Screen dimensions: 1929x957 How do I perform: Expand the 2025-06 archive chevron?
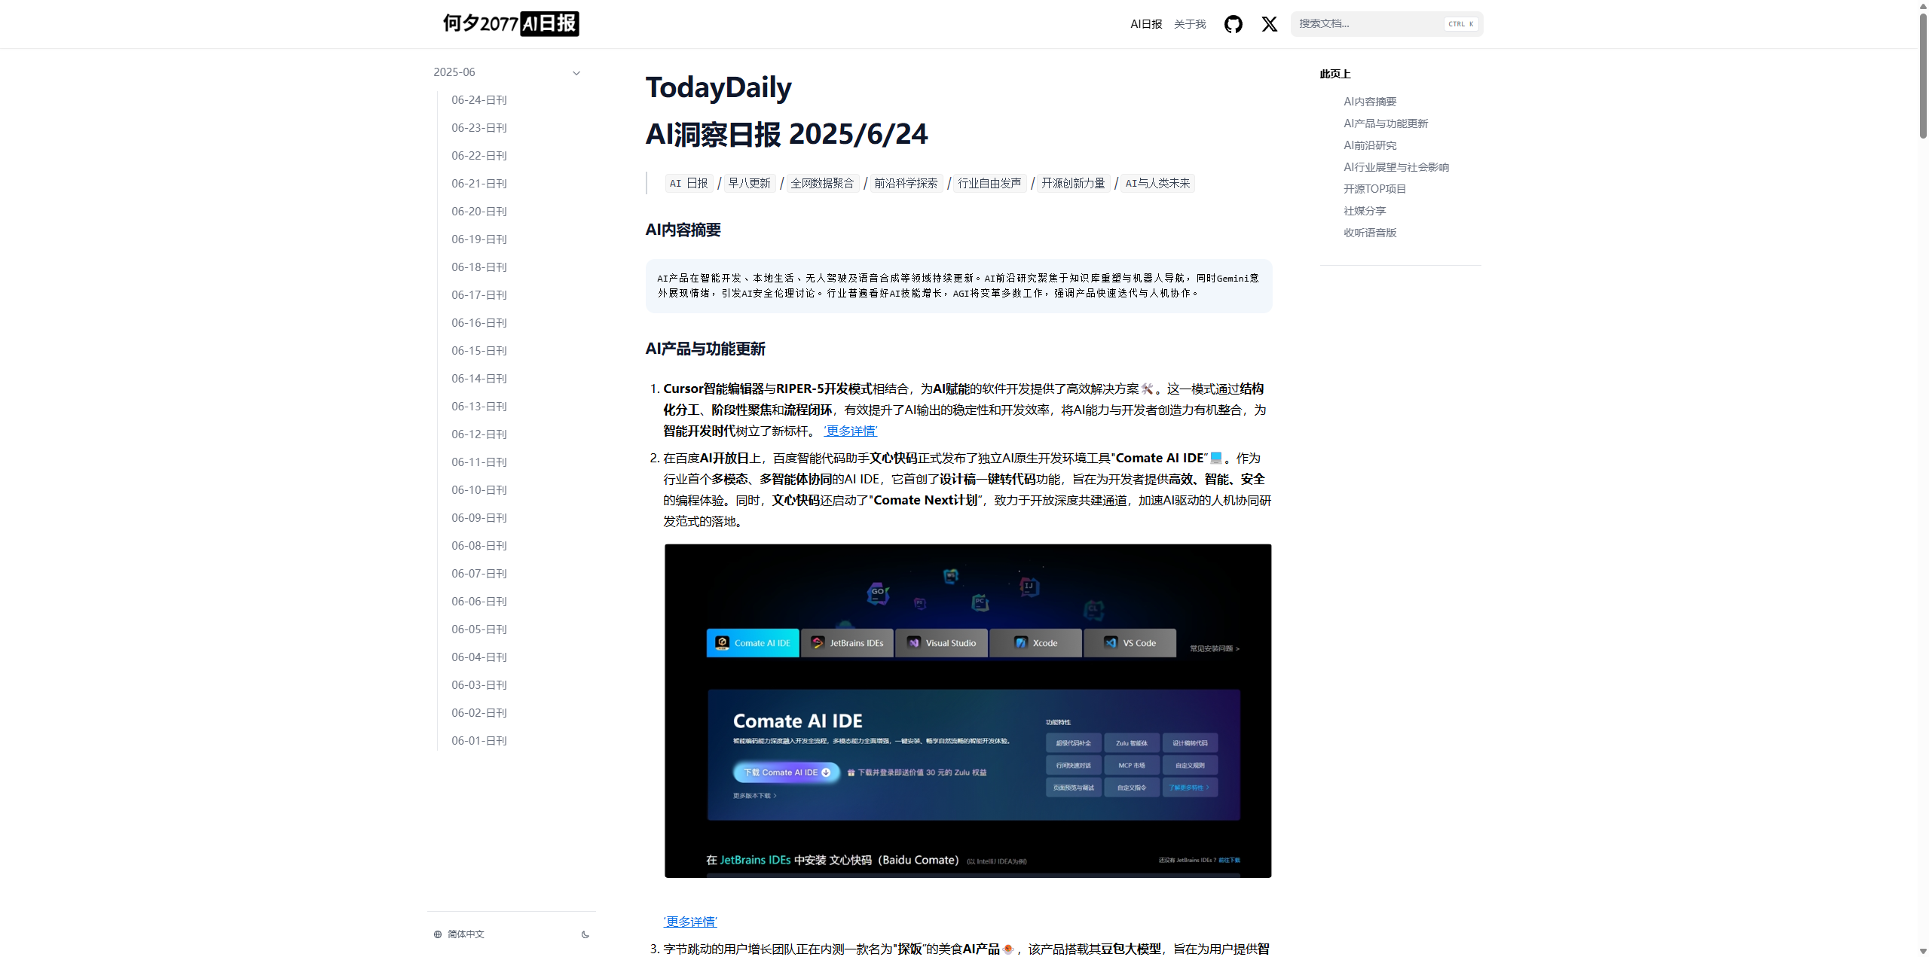pyautogui.click(x=576, y=72)
